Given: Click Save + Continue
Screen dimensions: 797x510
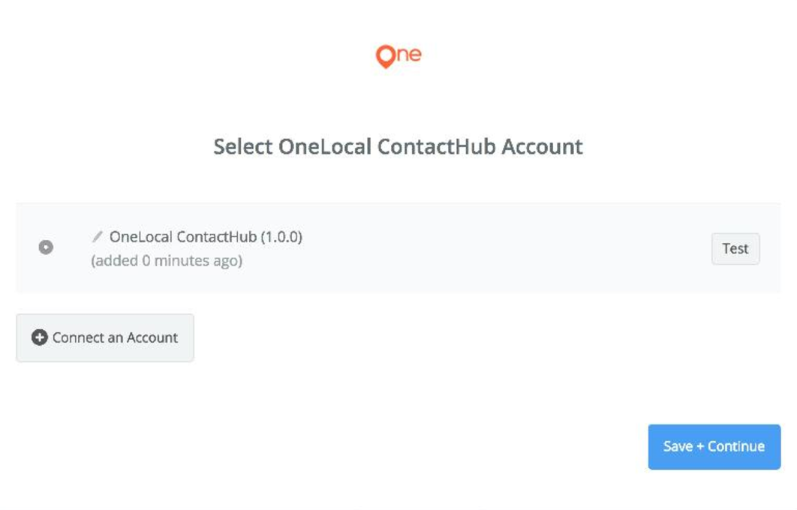Looking at the screenshot, I should (x=714, y=446).
